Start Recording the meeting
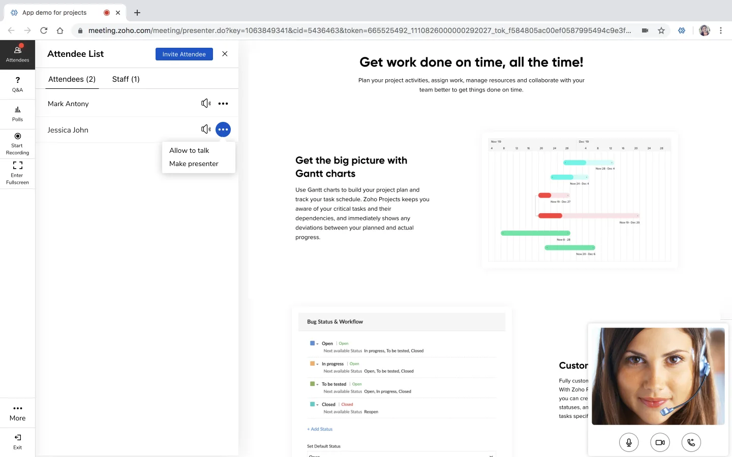Viewport: 732px width, 457px height. point(17,144)
